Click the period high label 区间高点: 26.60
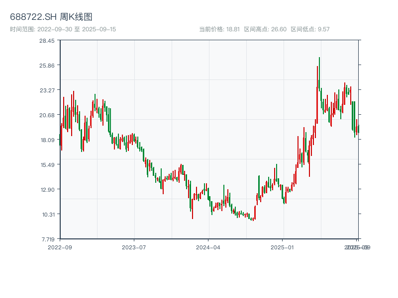 click(x=265, y=29)
